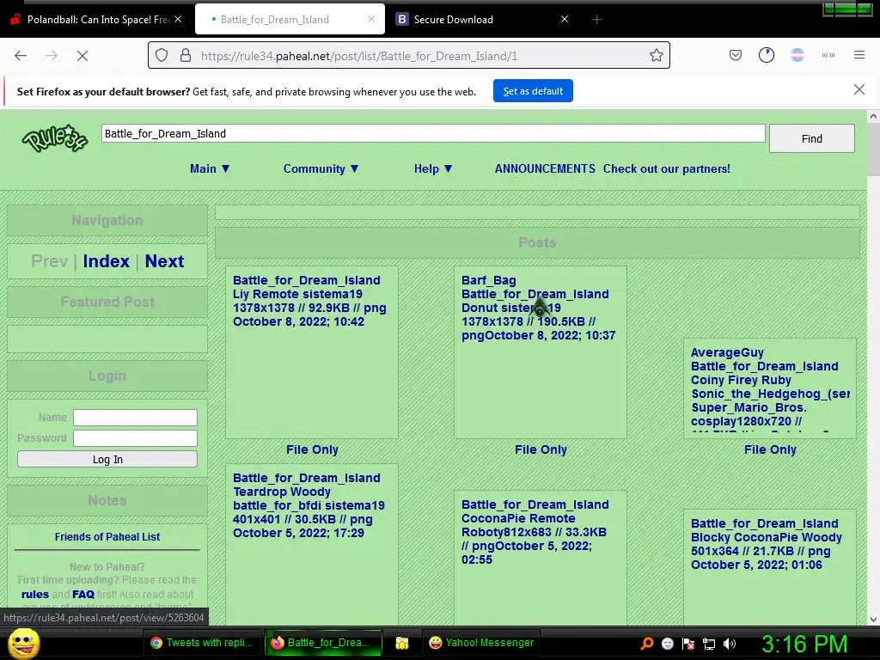The height and width of the screenshot is (660, 880).
Task: Click the Rule34 site logo
Action: [x=54, y=138]
